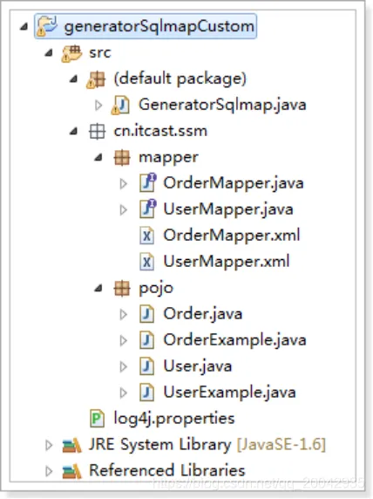Collapse the generatorSqlmapCustom project node
The height and width of the screenshot is (499, 373).
(24, 27)
